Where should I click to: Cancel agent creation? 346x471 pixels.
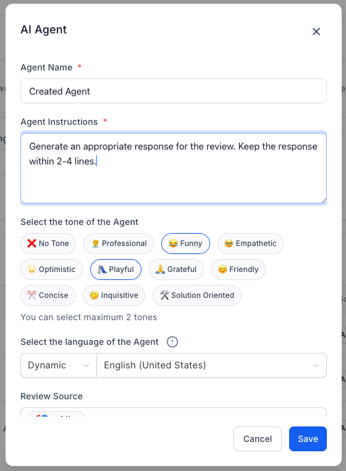(258, 439)
